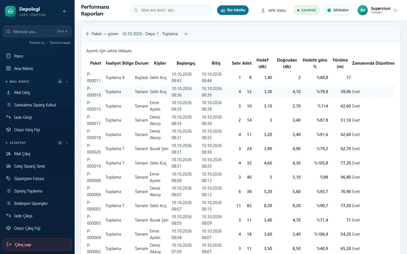Click the İade Girişi return arrow icon
The image size is (407, 254).
click(x=8, y=117)
